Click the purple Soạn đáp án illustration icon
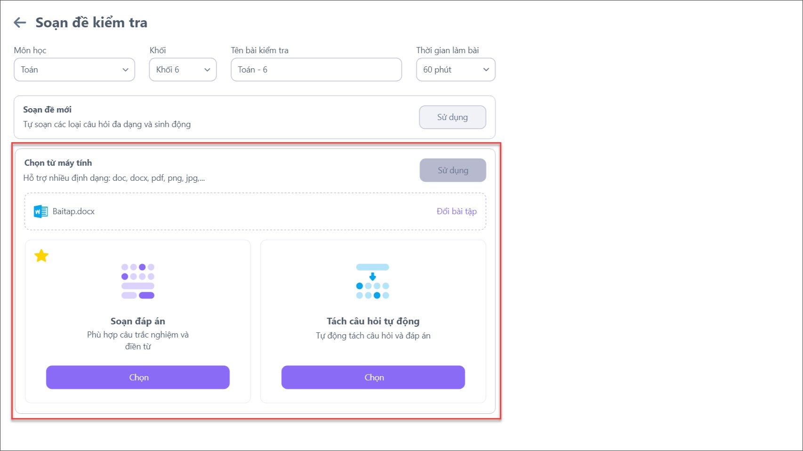 pyautogui.click(x=138, y=281)
